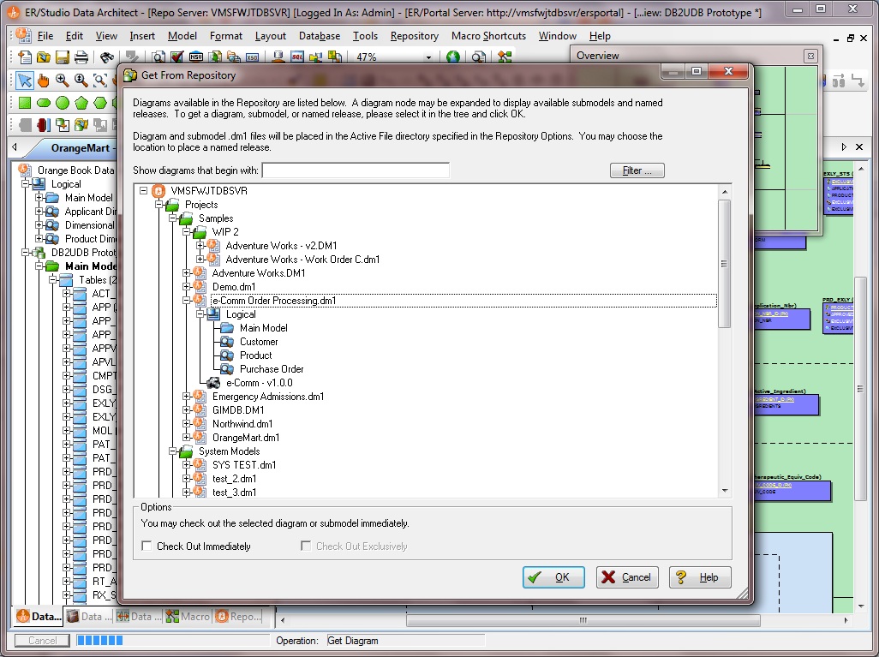This screenshot has height=657, width=879.
Task: Enable the Check Out Immediately checkbox
Action: coord(146,546)
